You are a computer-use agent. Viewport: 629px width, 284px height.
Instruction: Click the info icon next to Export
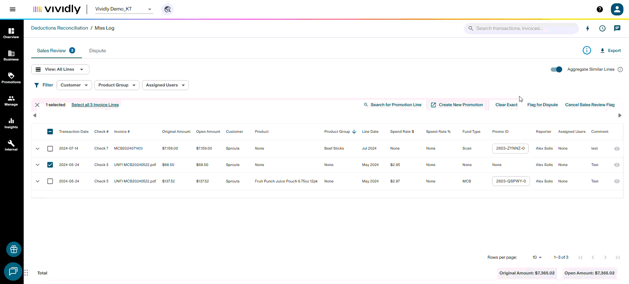(x=587, y=50)
